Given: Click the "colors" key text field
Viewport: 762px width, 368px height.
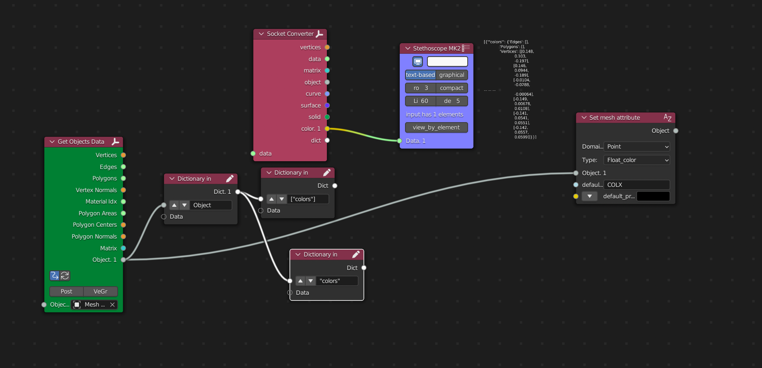Looking at the screenshot, I should pos(337,281).
